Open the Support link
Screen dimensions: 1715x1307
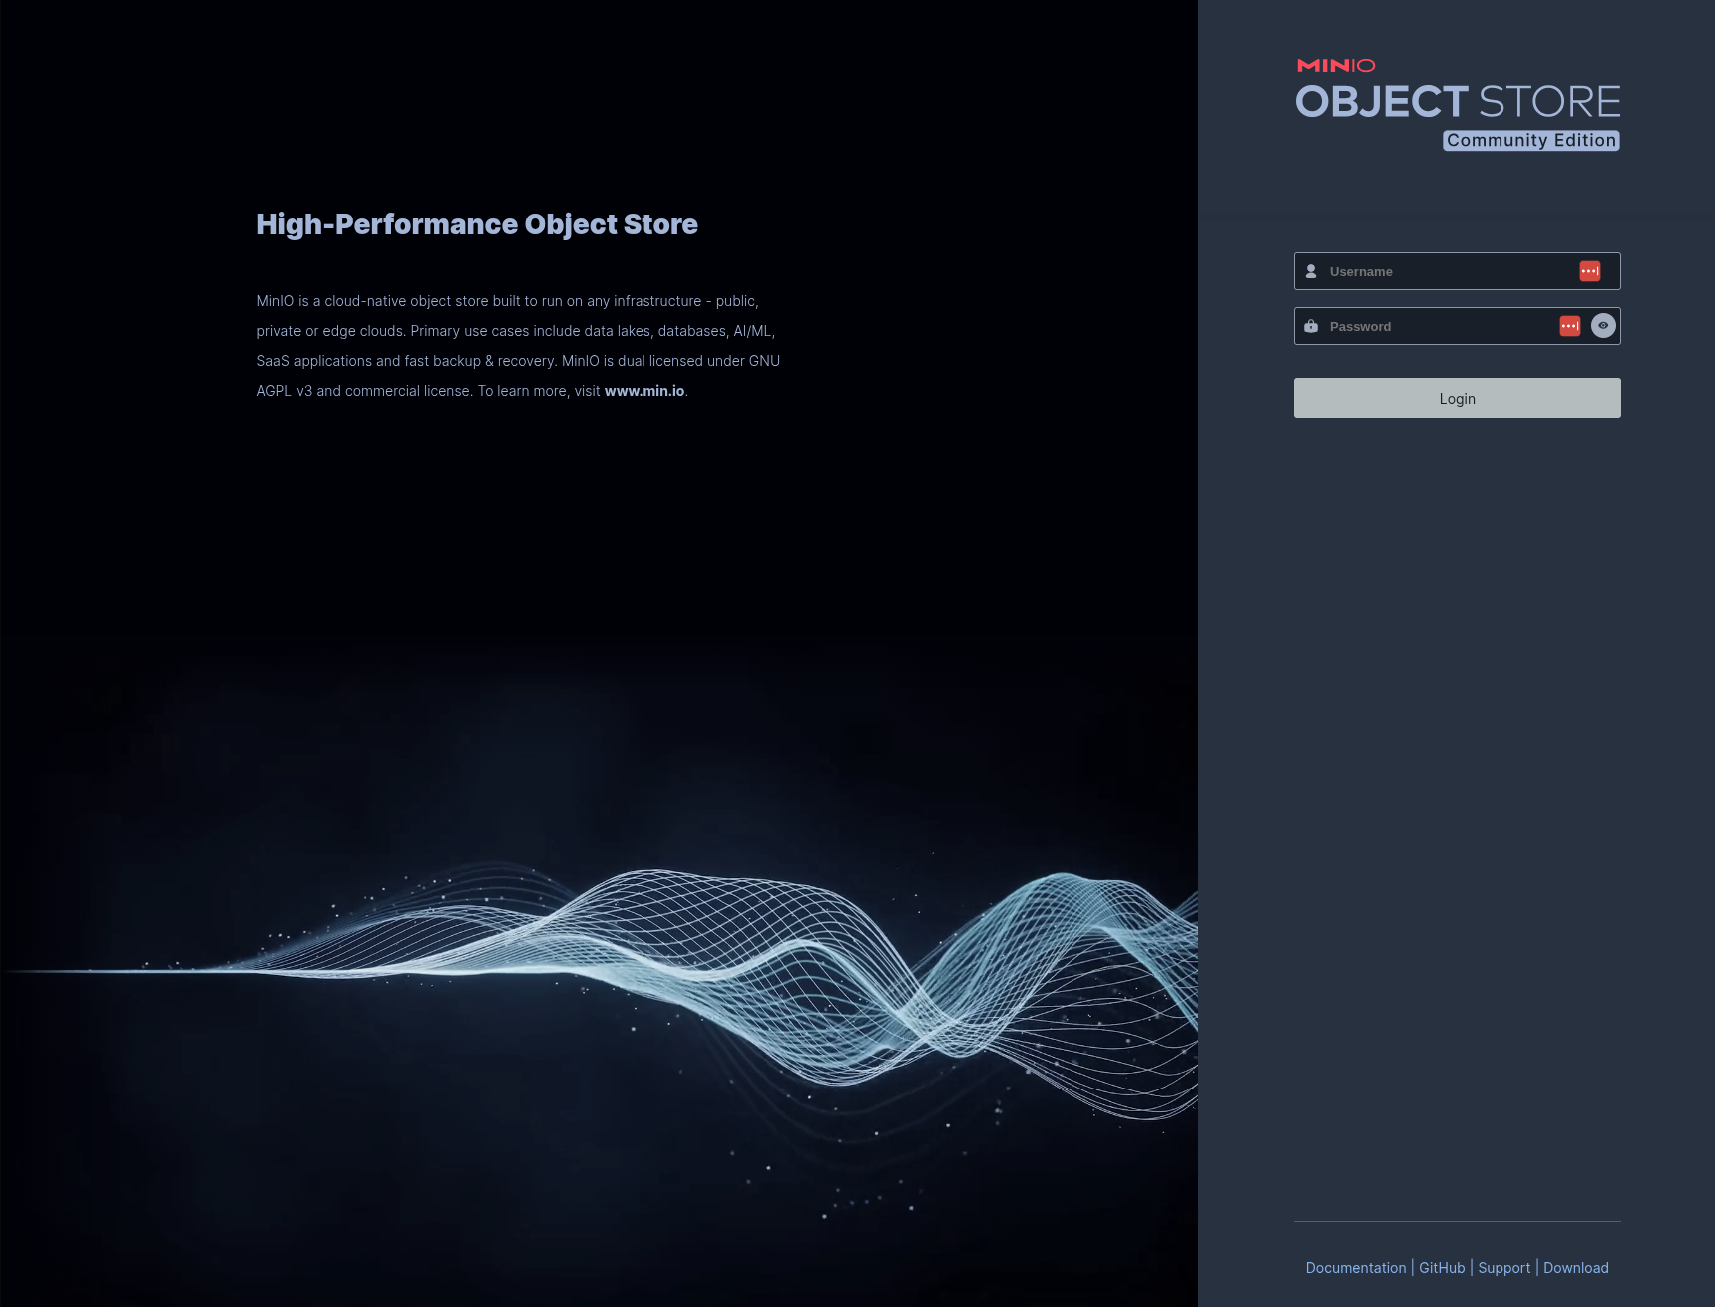coord(1503,1268)
